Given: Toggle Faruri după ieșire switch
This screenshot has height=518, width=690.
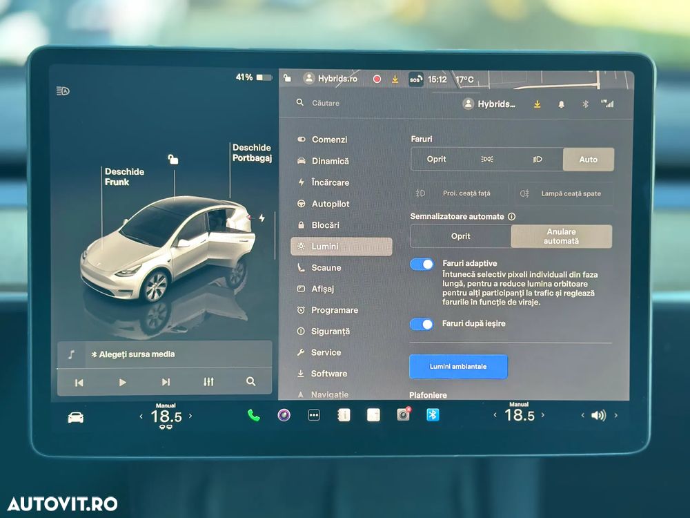Looking at the screenshot, I should pos(422,324).
